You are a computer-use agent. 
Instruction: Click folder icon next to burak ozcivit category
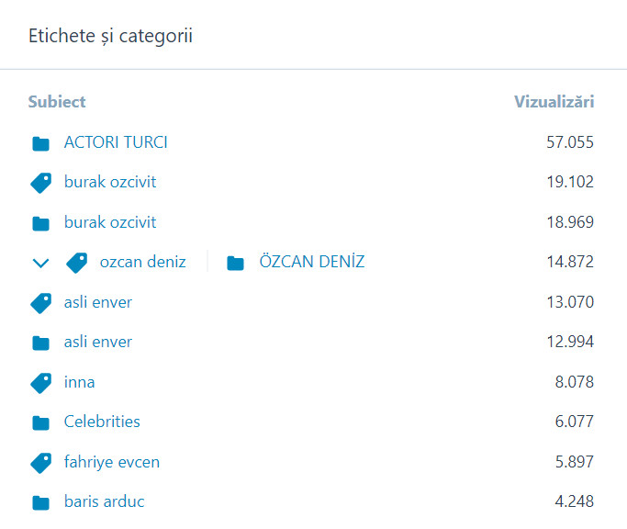[40, 223]
